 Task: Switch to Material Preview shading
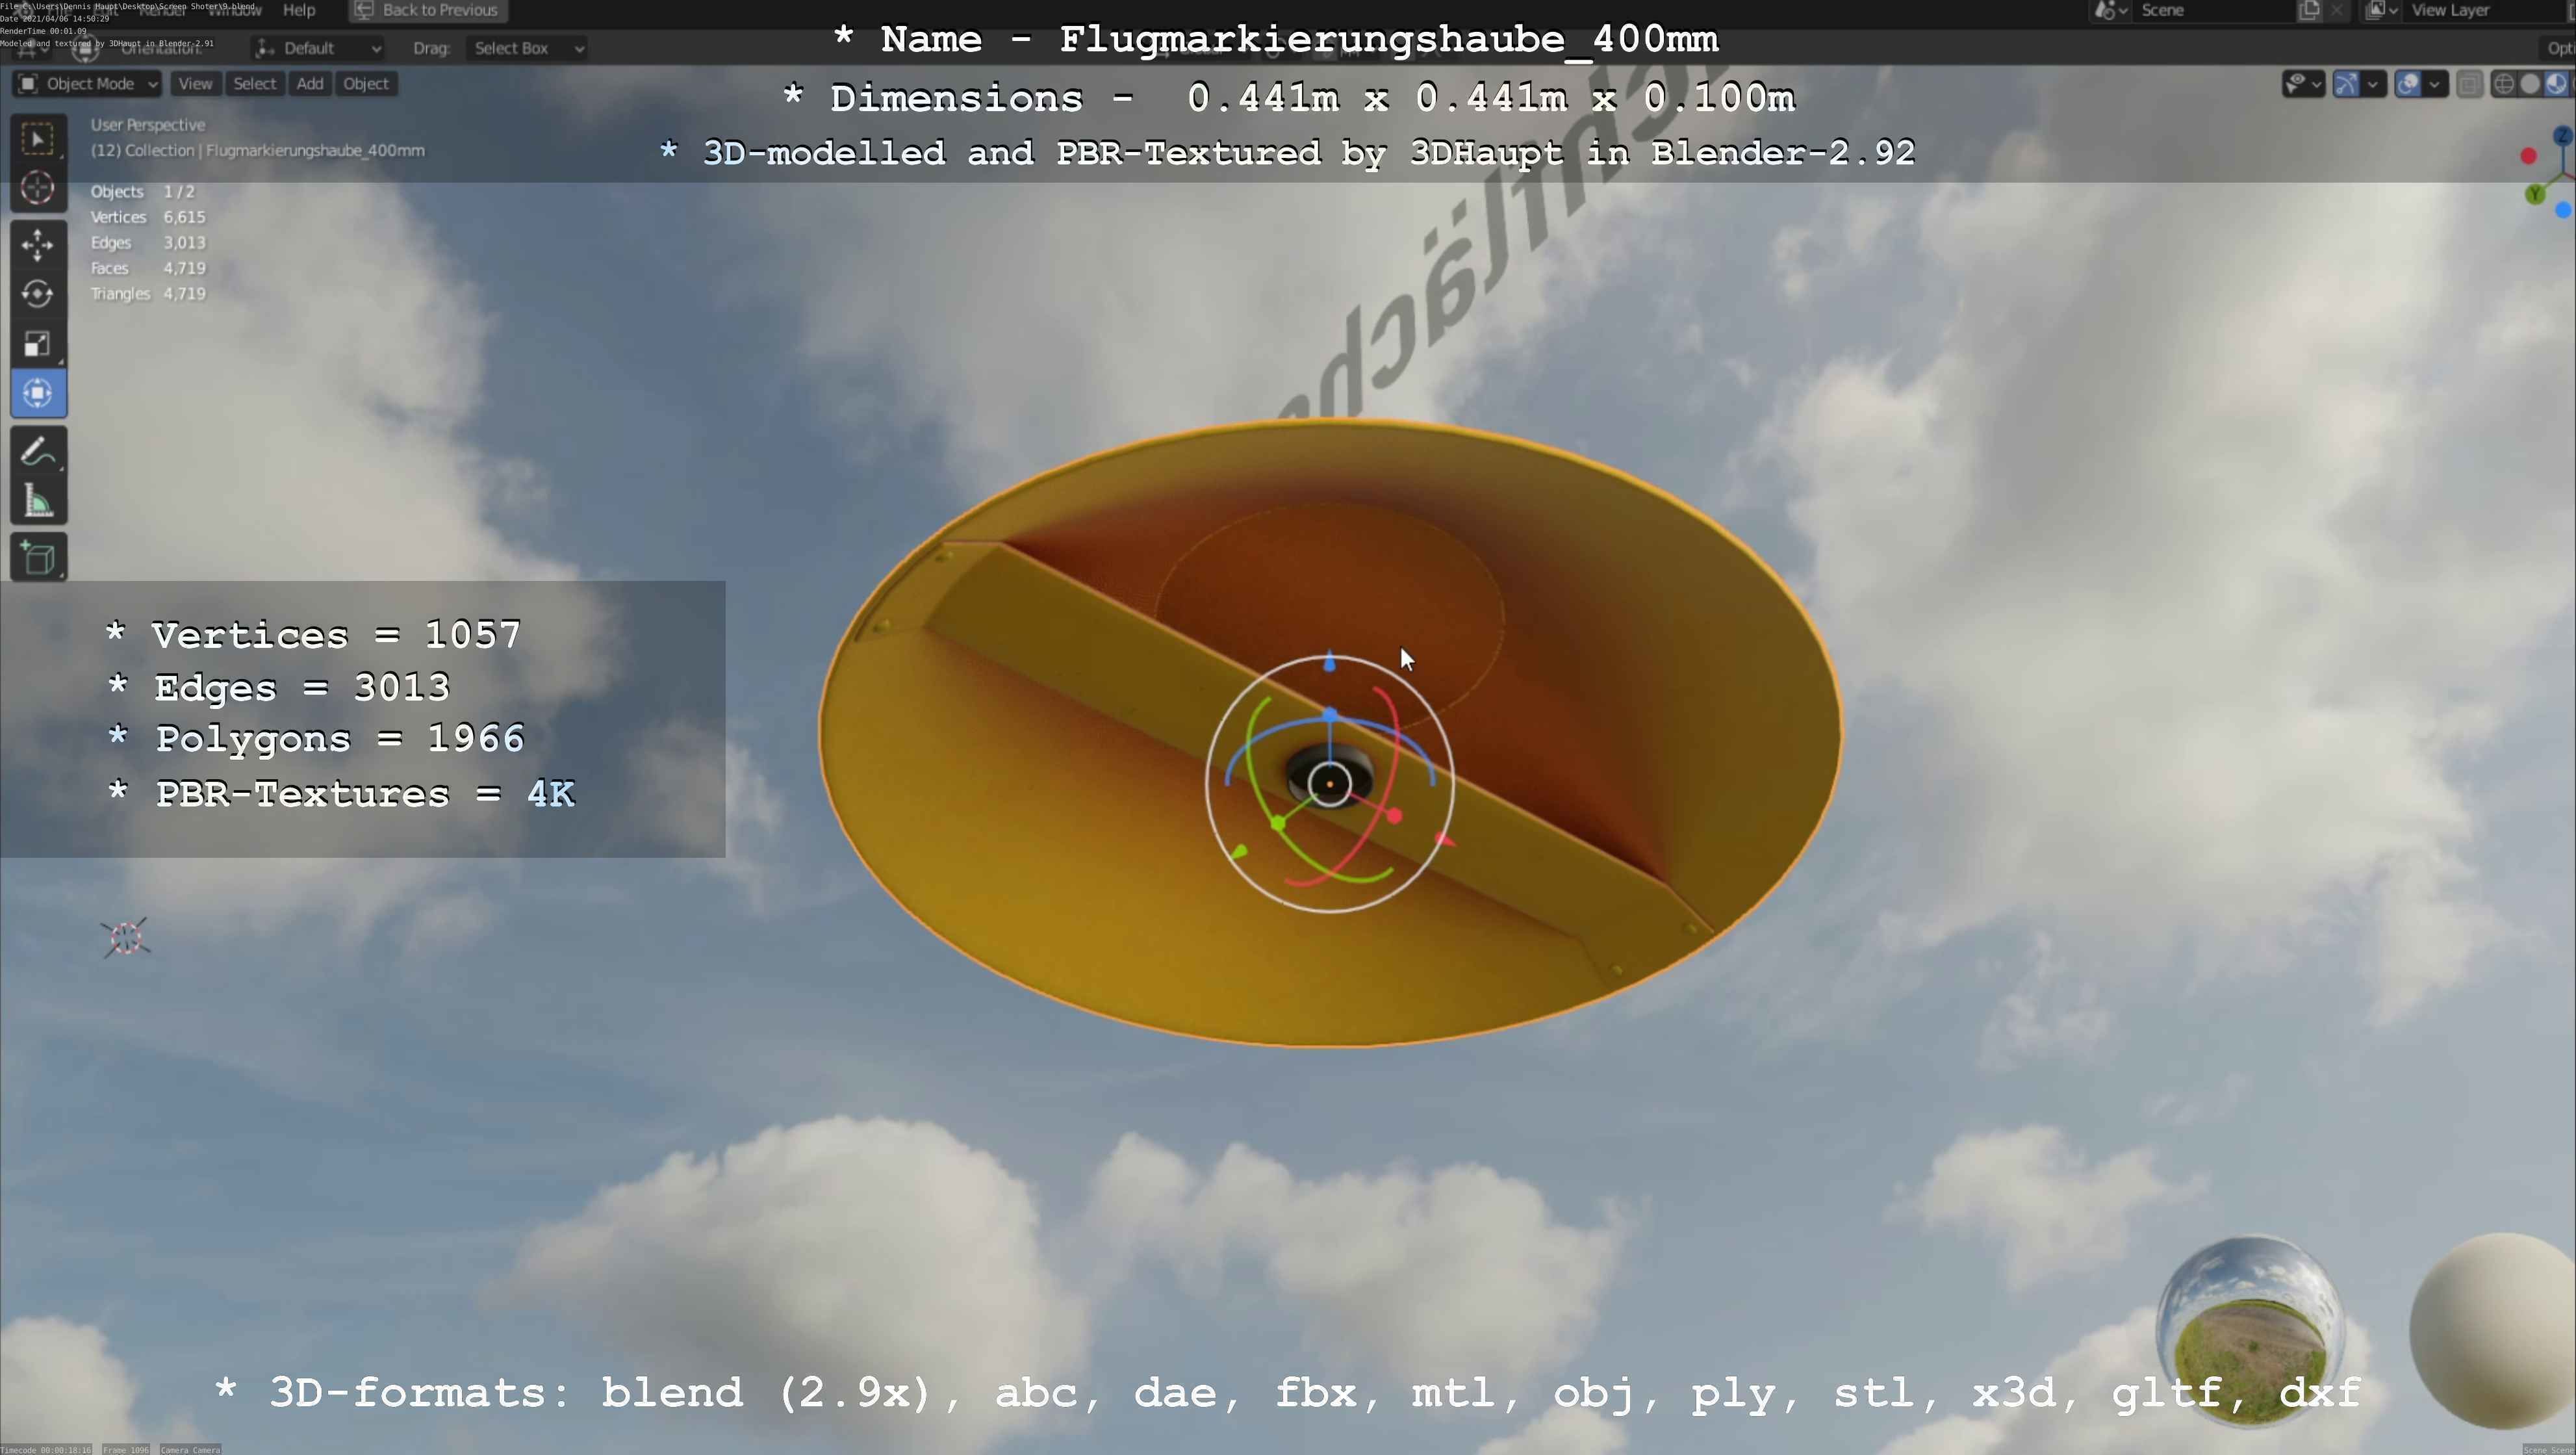2556,84
